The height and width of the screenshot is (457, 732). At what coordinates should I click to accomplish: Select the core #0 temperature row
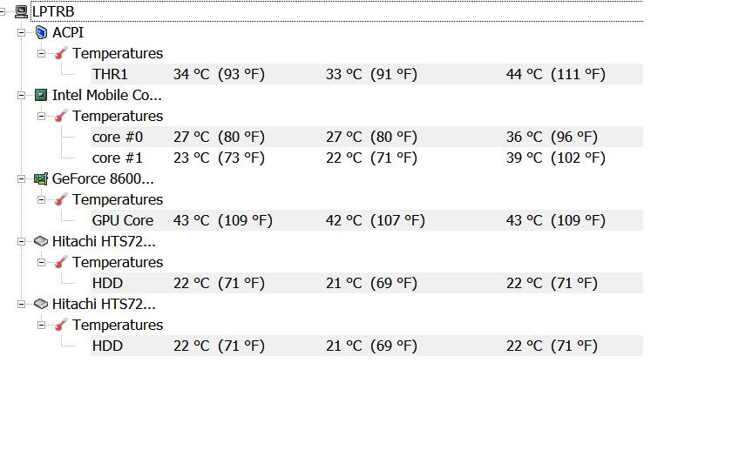[x=117, y=137]
